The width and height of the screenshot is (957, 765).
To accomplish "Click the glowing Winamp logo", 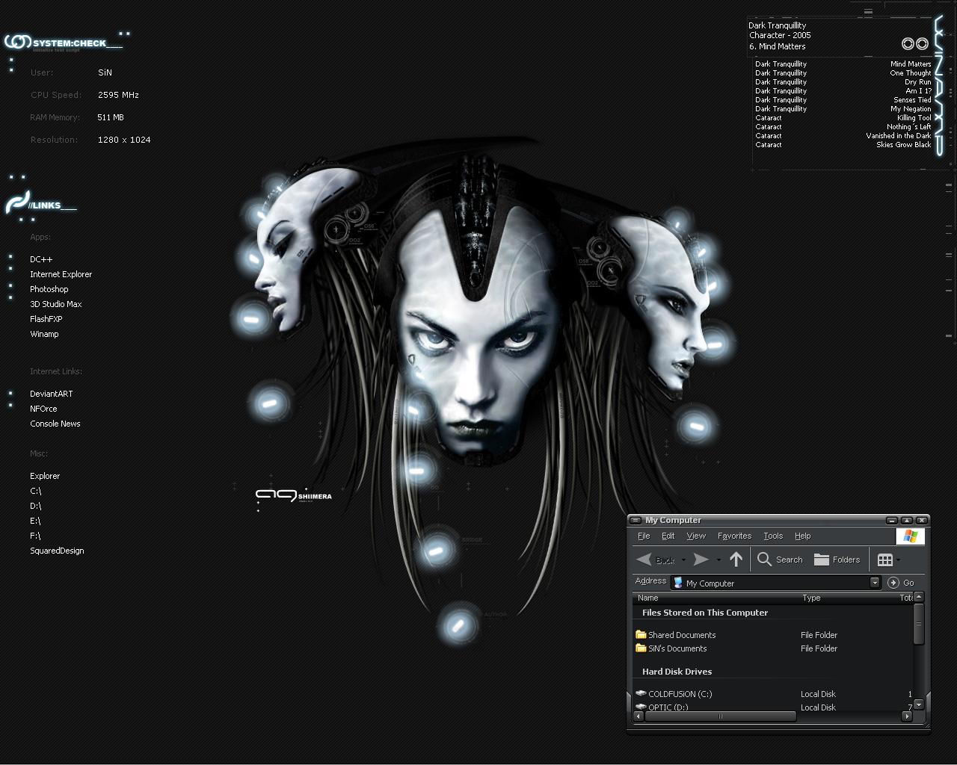I will click(940, 86).
